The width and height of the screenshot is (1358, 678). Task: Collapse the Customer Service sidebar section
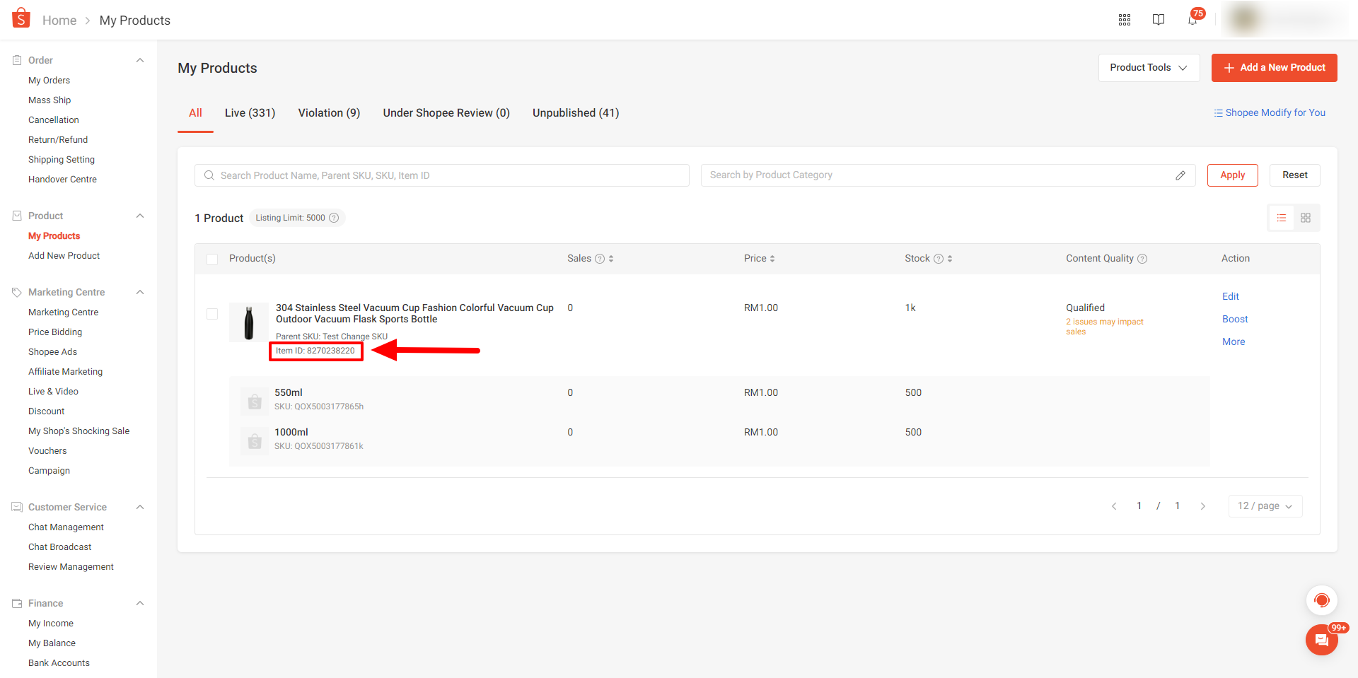pos(140,507)
